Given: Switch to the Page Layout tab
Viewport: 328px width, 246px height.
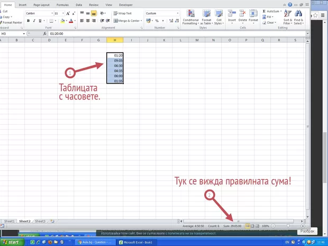Looking at the screenshot, I should [x=41, y=5].
